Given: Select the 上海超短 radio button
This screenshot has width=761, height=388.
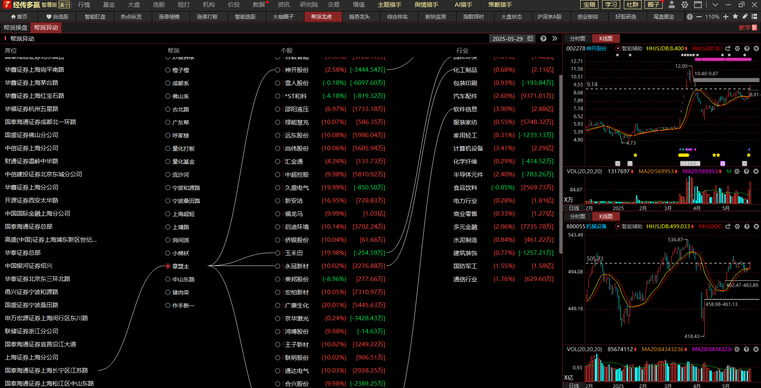Looking at the screenshot, I should coord(168,214).
